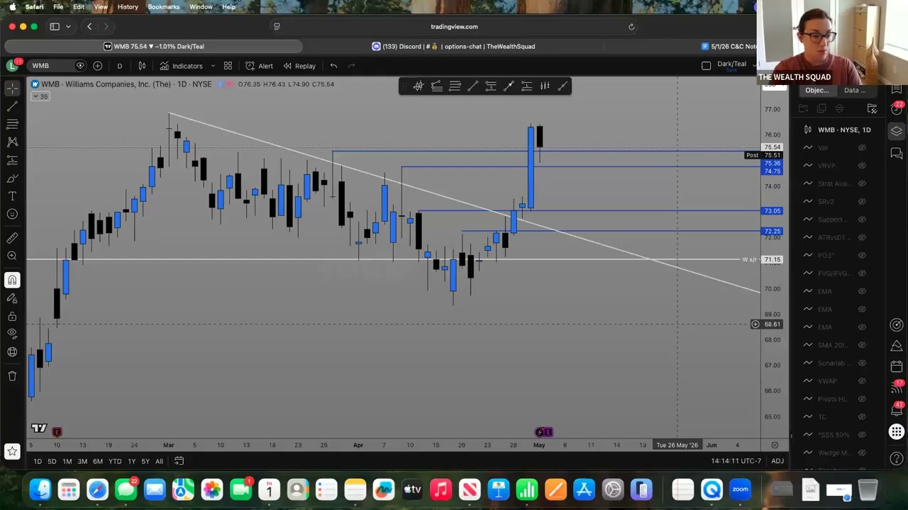Expand the favorite indicators dropdown arrow
The image size is (908, 510).
[213, 66]
